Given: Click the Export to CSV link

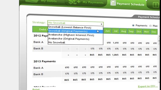Looking at the screenshot, I should coord(148,86).
